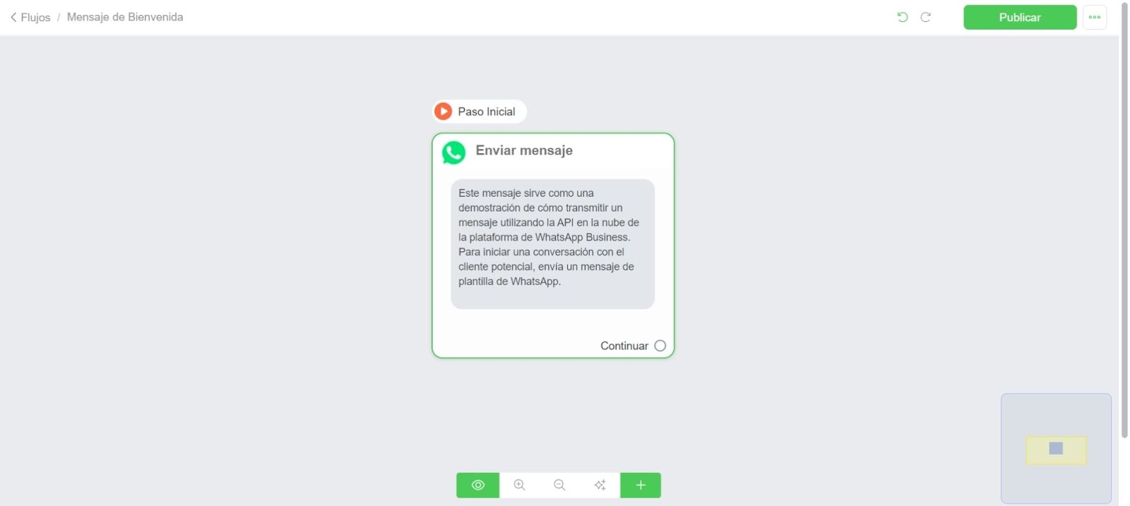Open the three-dots more options menu
Image resolution: width=1130 pixels, height=506 pixels.
(x=1095, y=17)
